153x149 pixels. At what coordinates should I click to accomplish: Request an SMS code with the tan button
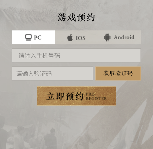[118, 74]
